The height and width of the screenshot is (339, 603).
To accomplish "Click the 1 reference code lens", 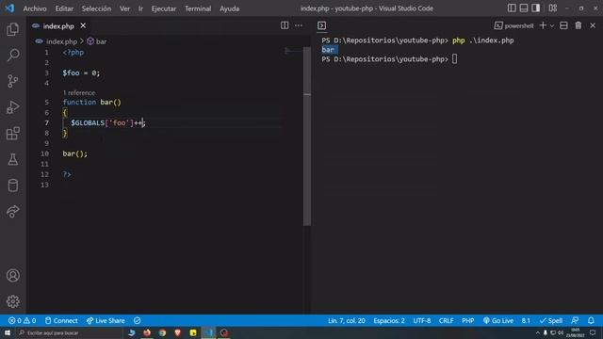I will tap(79, 92).
